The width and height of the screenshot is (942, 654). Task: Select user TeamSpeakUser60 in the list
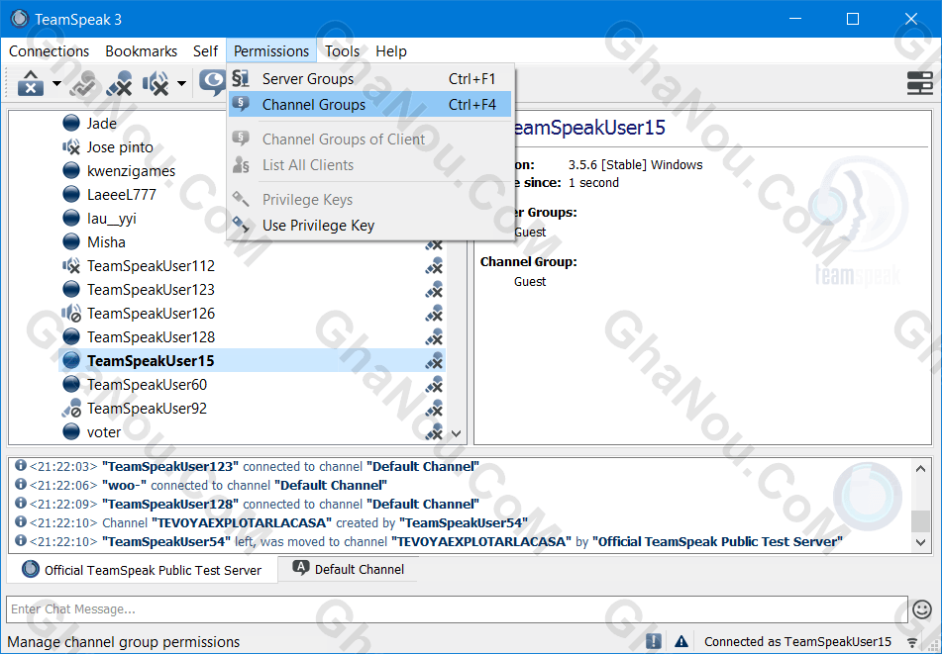pos(147,385)
